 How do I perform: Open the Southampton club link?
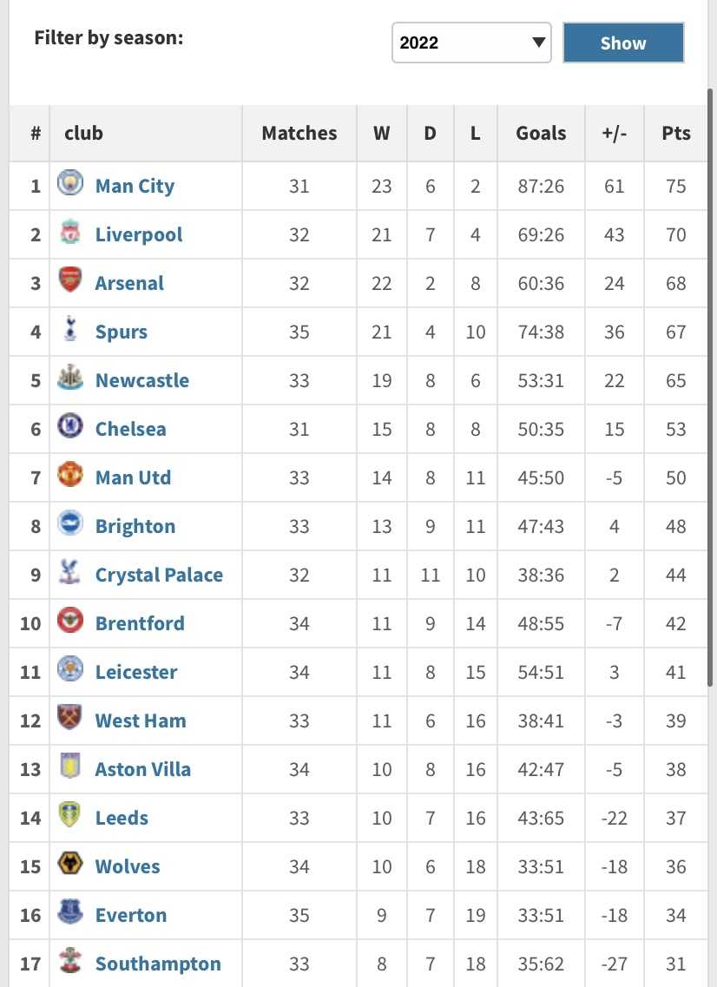click(x=158, y=964)
